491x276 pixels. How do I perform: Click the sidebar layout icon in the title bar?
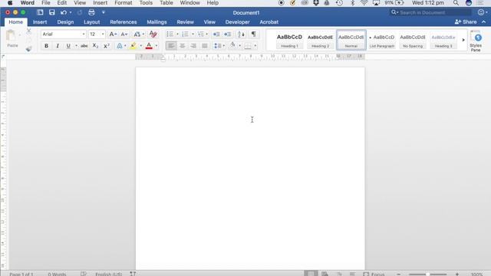coord(40,12)
